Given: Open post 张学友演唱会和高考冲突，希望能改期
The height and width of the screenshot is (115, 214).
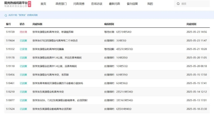Looking at the screenshot, I should click(x=53, y=32).
